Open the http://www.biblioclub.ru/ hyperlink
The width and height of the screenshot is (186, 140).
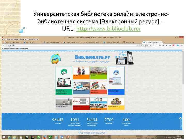(108, 29)
